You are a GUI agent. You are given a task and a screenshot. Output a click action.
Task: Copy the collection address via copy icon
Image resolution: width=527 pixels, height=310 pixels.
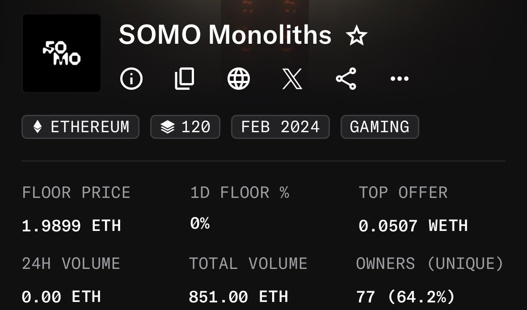coord(184,79)
